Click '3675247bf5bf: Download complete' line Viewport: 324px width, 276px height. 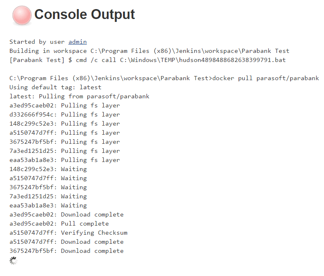click(66, 251)
